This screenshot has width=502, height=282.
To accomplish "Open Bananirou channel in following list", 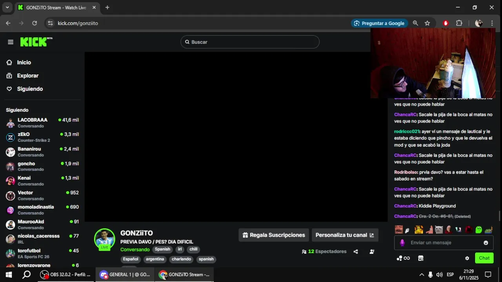I will click(x=42, y=152).
